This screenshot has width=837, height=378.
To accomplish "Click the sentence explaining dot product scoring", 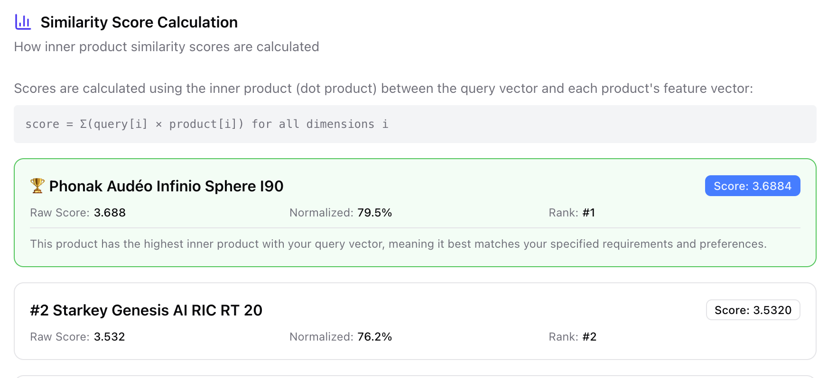I will (x=383, y=88).
